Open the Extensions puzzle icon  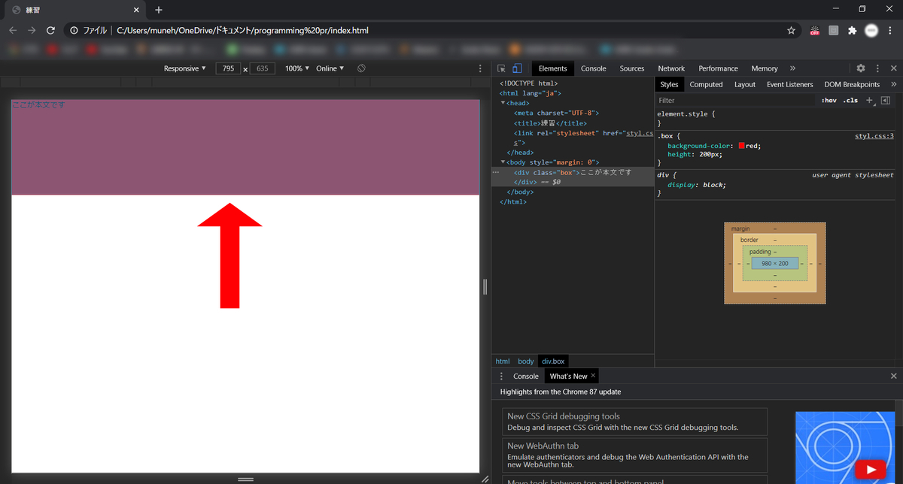pos(852,31)
